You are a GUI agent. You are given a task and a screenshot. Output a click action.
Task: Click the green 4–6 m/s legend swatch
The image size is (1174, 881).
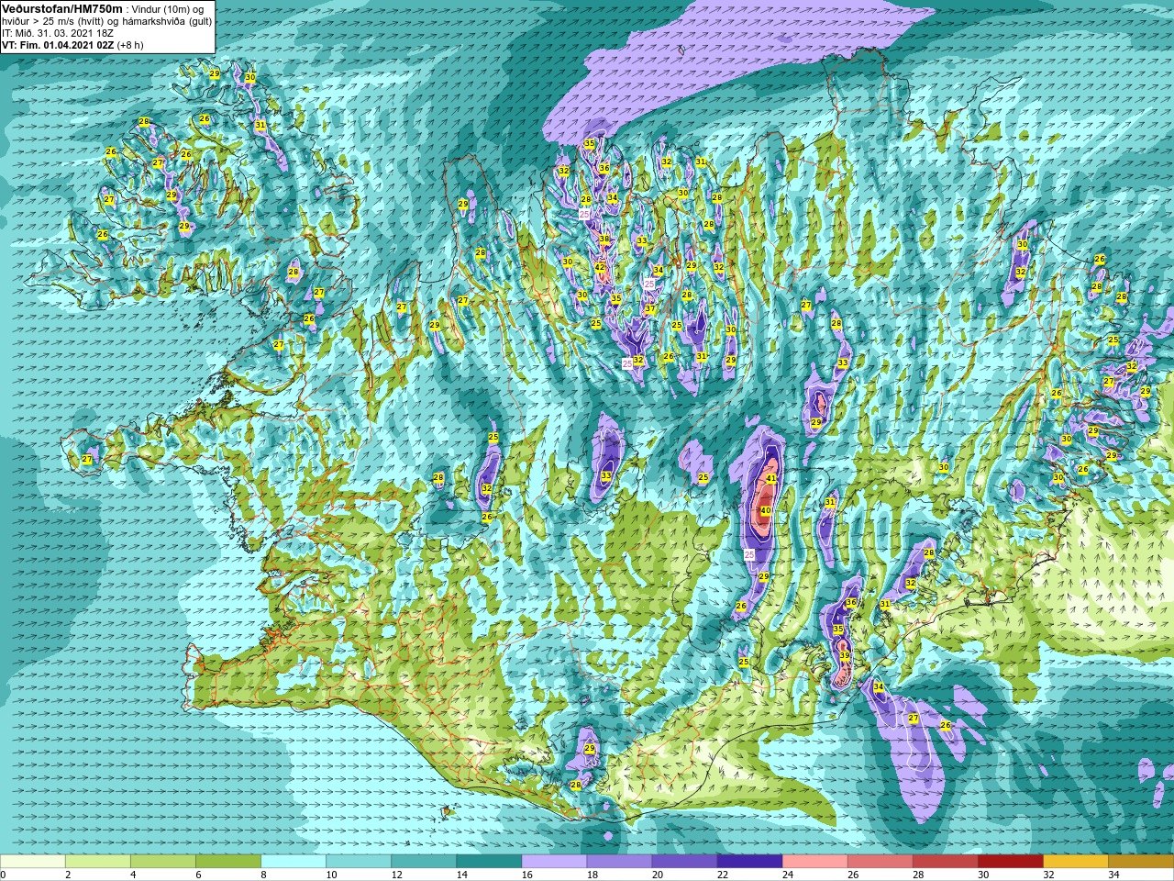163,862
